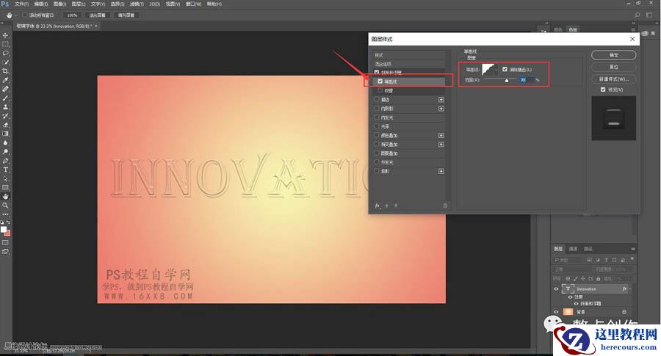This screenshot has width=661, height=356.
Task: Hide the Innovation text layer
Action: pos(556,289)
